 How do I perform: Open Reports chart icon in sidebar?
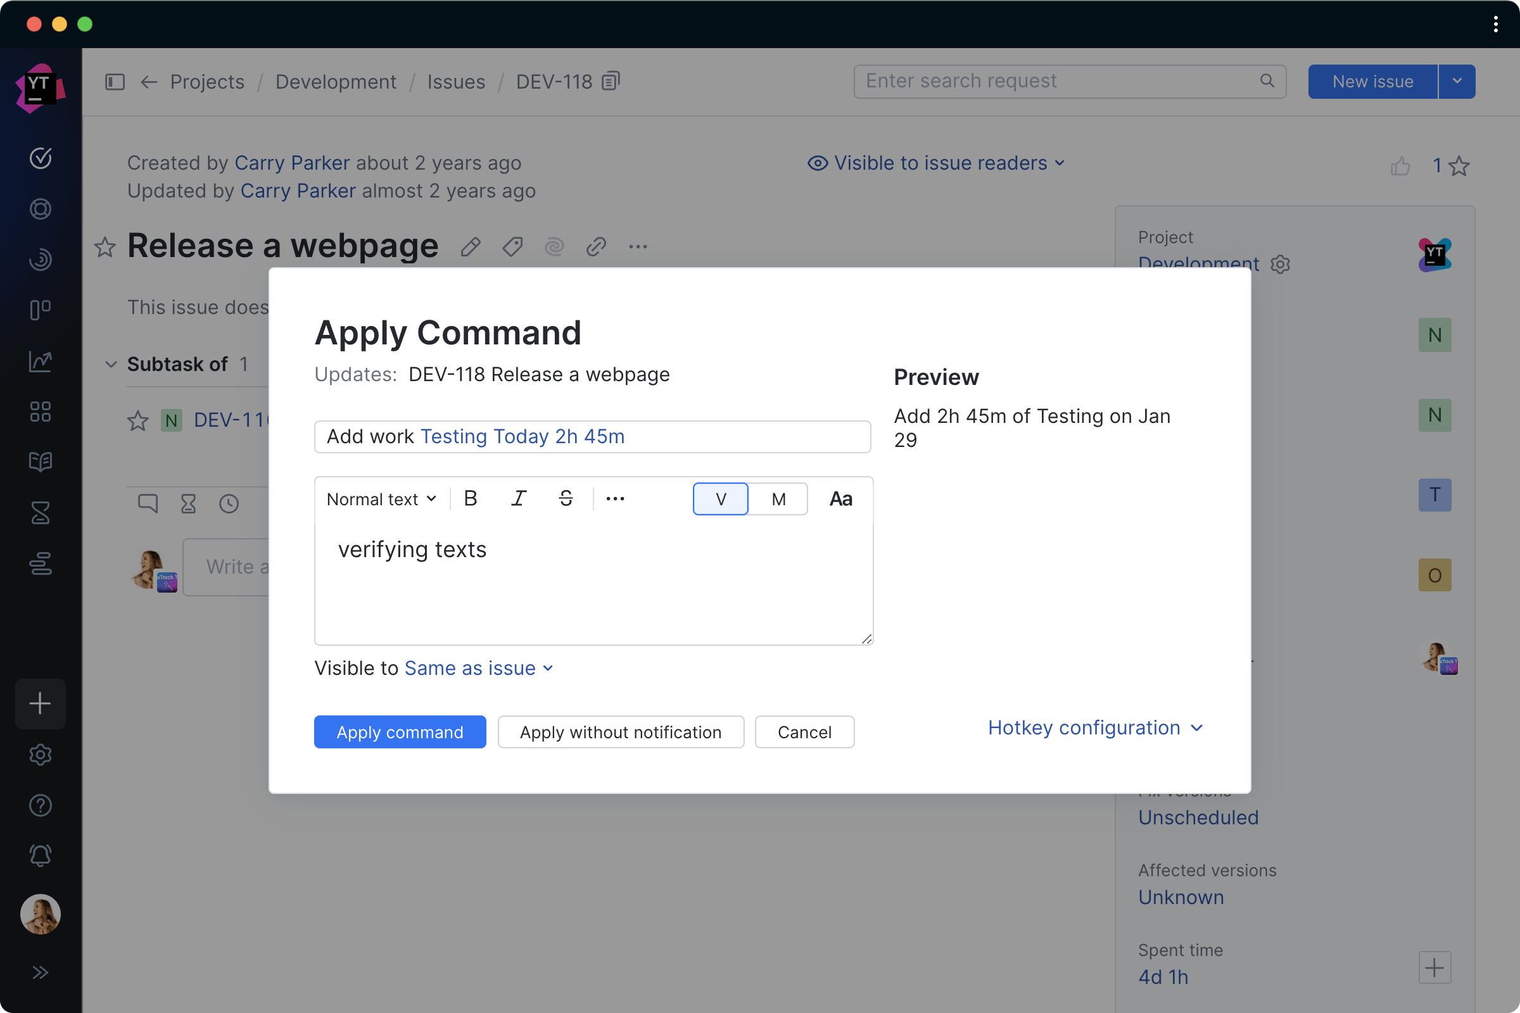pyautogui.click(x=40, y=361)
